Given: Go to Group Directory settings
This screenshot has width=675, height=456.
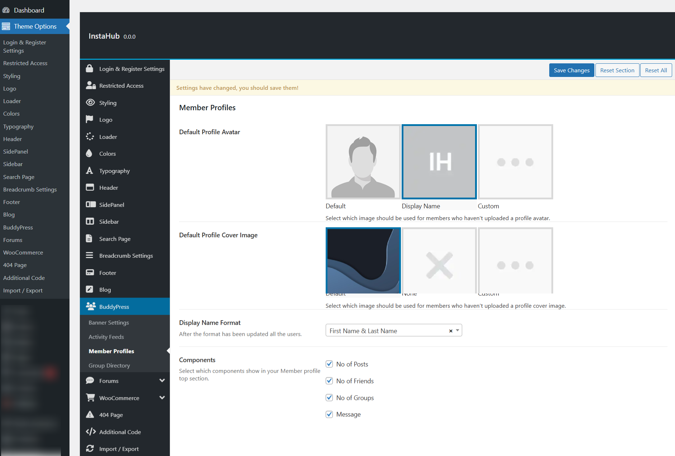Looking at the screenshot, I should (109, 365).
